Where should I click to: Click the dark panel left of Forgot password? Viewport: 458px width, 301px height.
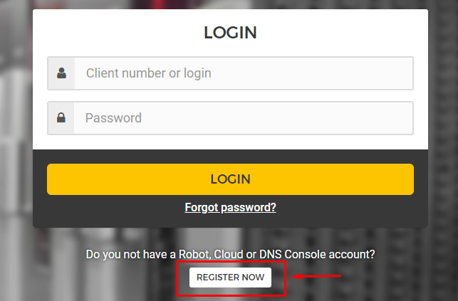pos(107,208)
